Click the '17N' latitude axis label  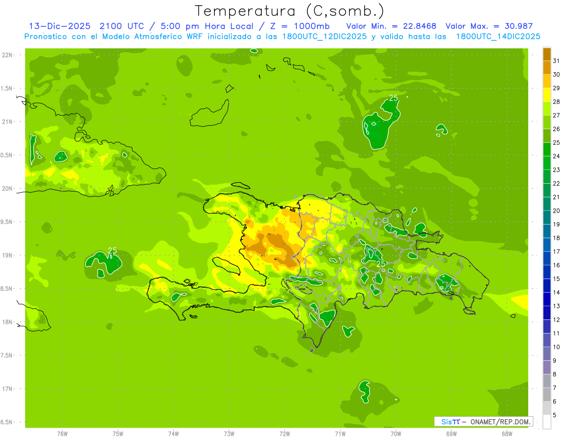pos(8,389)
